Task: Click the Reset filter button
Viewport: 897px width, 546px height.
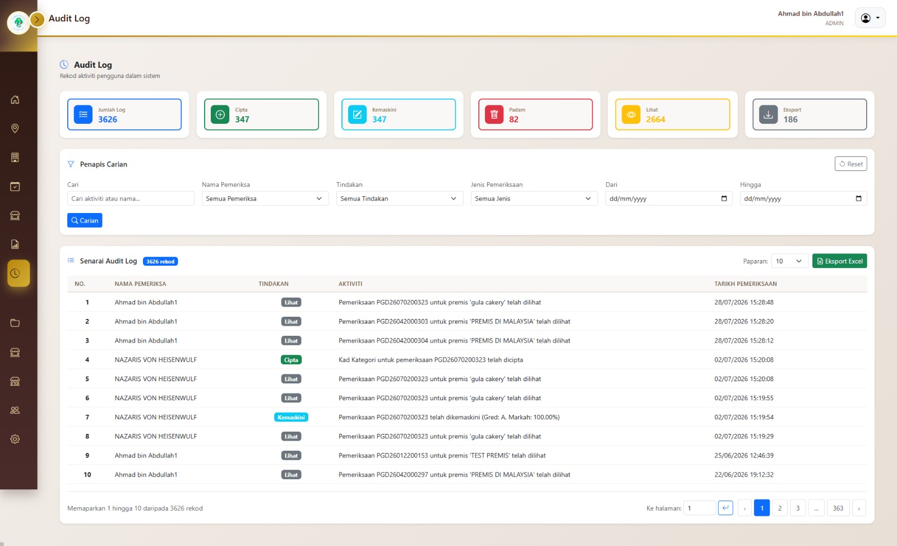Action: tap(850, 164)
